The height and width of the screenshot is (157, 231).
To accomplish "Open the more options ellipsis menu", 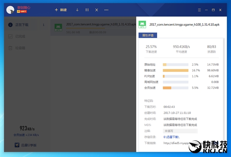I will pyautogui.click(x=106, y=10).
